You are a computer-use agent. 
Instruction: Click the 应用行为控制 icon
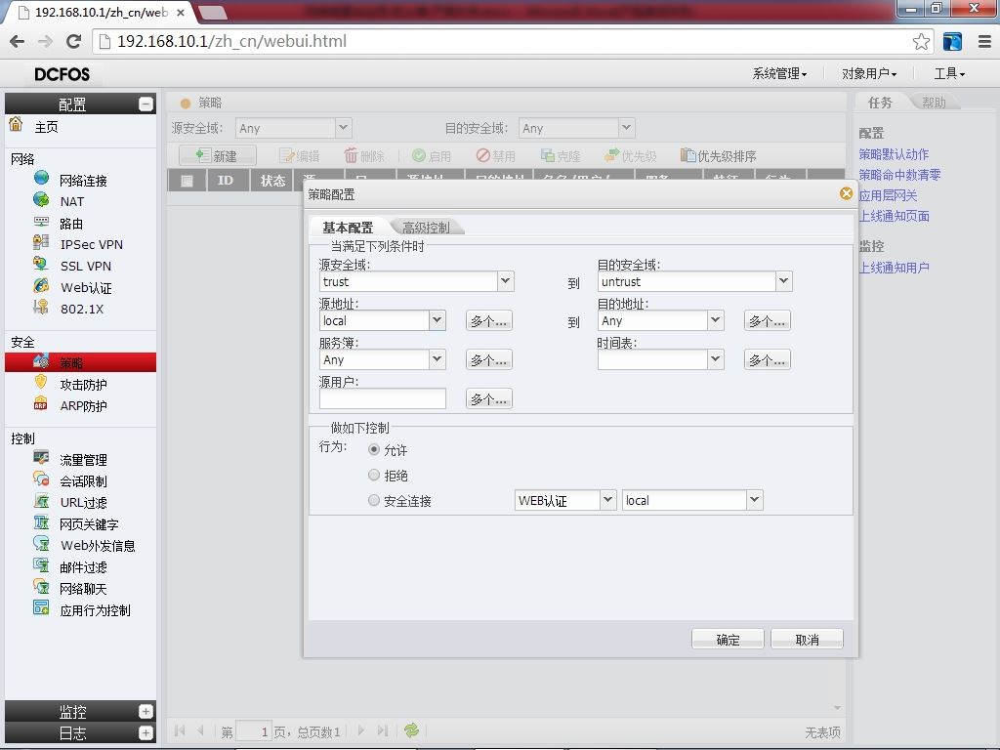coord(41,607)
